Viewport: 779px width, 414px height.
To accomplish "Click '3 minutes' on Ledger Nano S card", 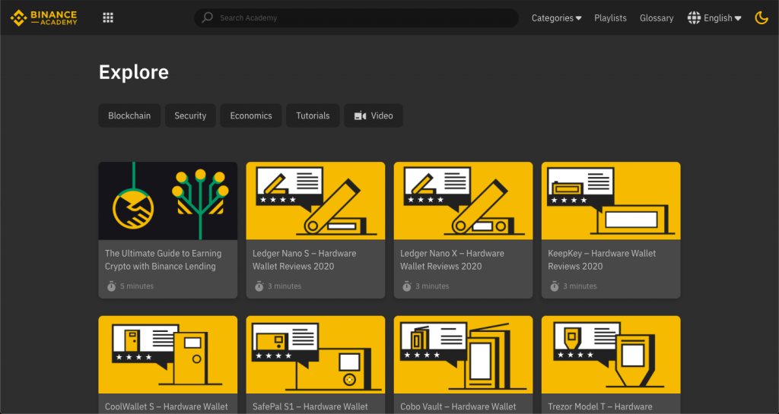I will pyautogui.click(x=285, y=286).
